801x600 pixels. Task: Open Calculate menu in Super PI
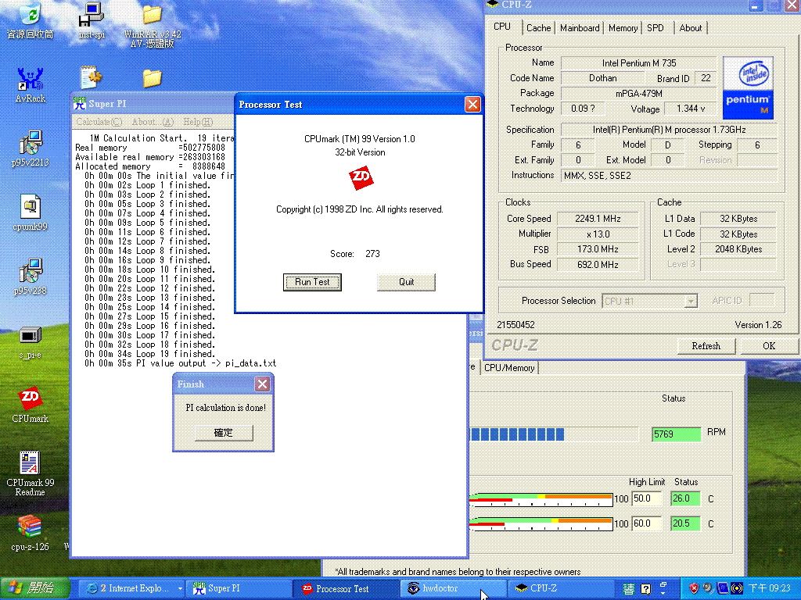[x=99, y=122]
